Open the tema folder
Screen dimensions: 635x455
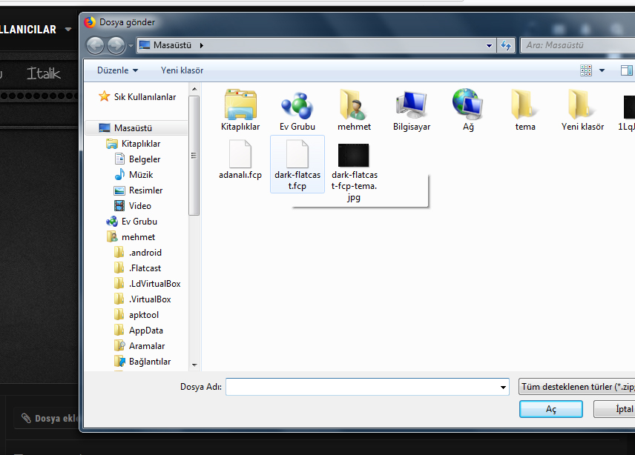click(524, 106)
